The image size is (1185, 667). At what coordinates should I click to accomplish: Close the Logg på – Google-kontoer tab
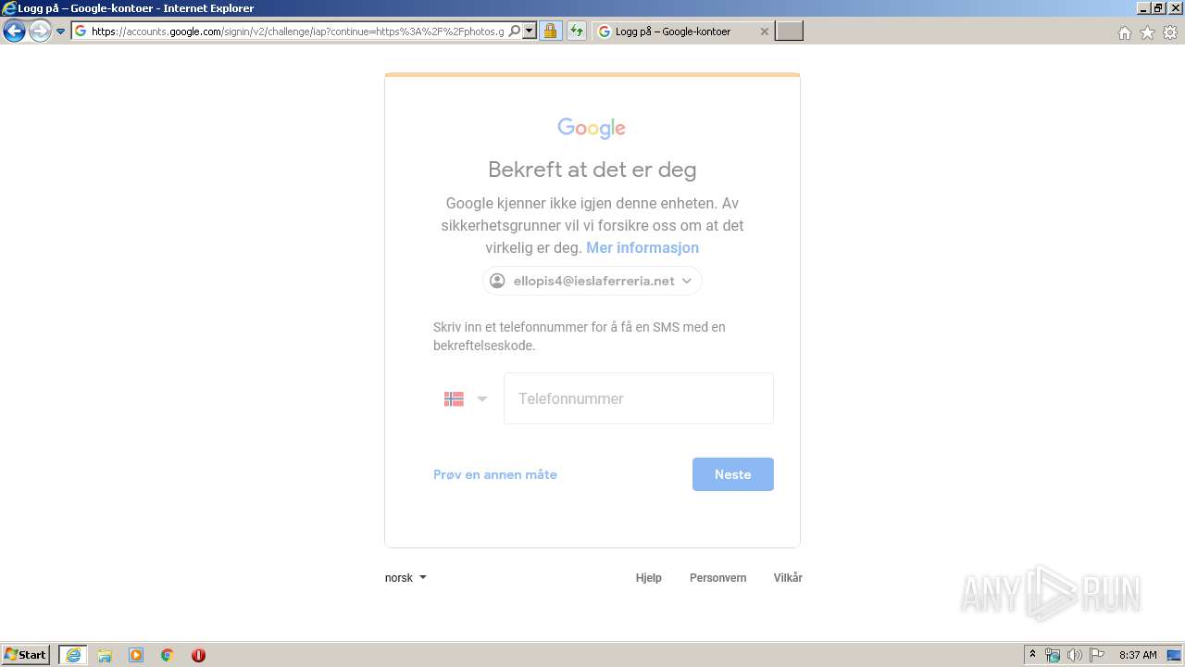coord(764,31)
